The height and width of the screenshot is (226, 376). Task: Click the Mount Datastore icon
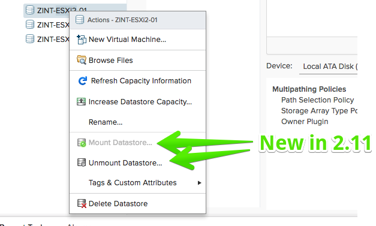[82, 142]
